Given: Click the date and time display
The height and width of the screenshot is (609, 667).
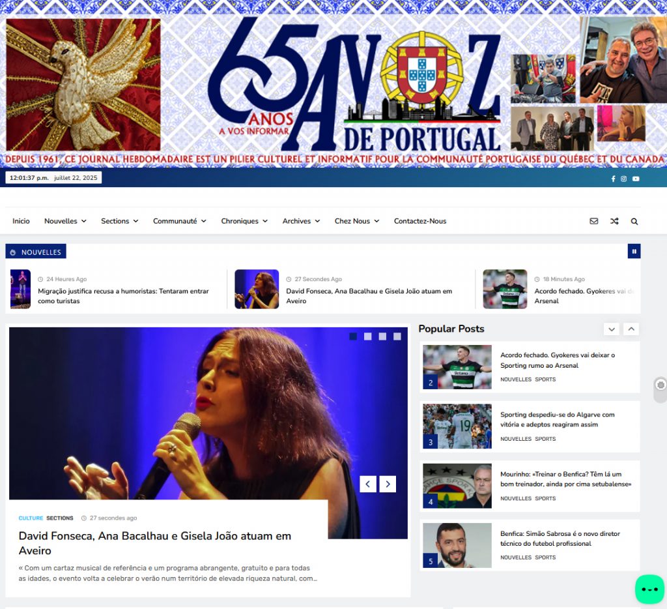Looking at the screenshot, I should click(53, 177).
